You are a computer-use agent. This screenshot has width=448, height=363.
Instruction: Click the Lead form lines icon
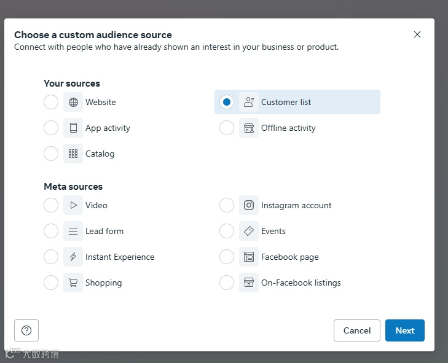[x=73, y=232]
